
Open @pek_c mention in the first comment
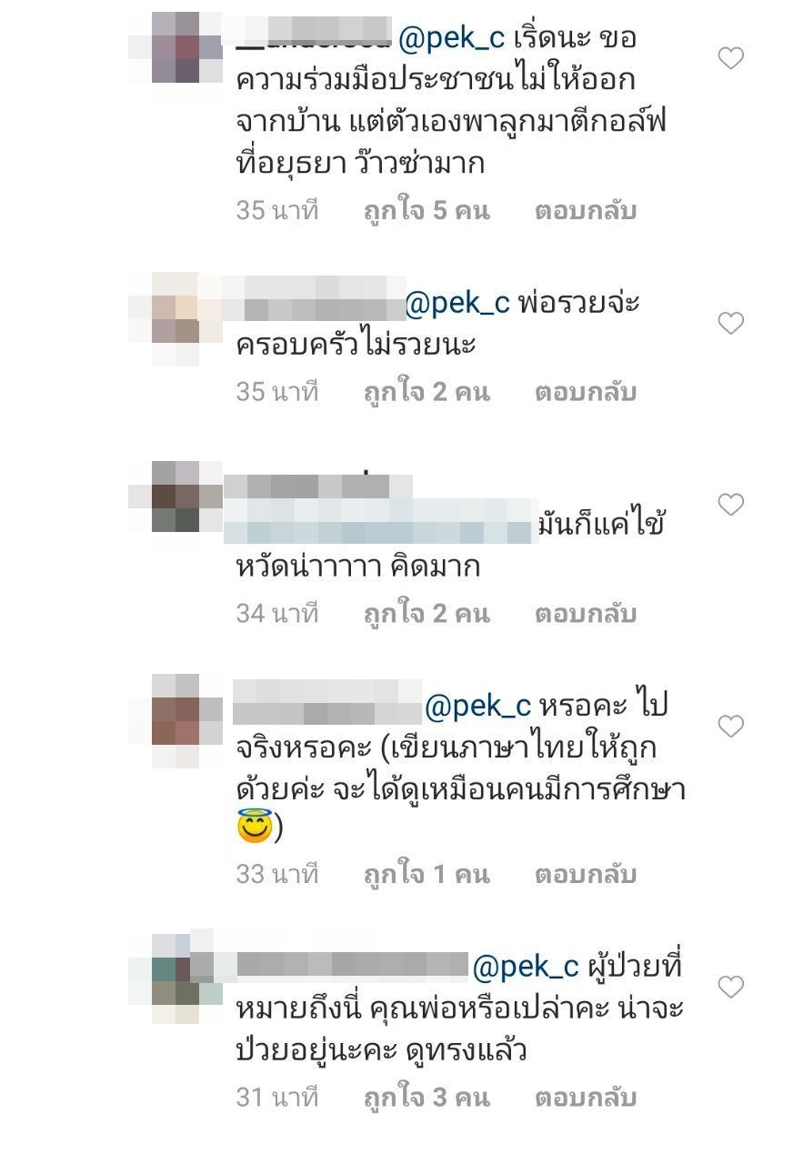click(452, 39)
